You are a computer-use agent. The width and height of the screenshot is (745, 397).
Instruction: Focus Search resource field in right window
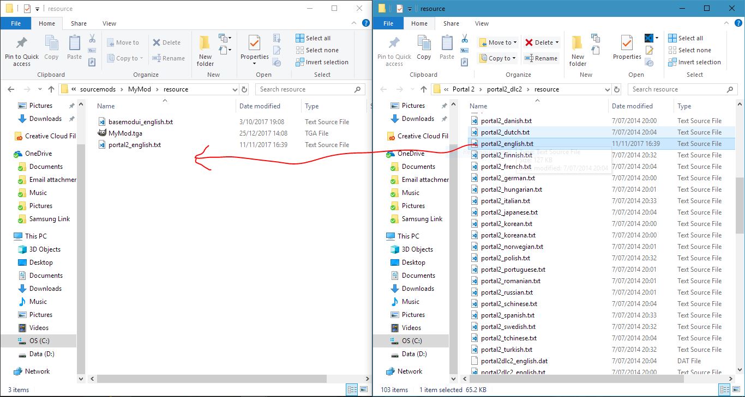click(683, 89)
